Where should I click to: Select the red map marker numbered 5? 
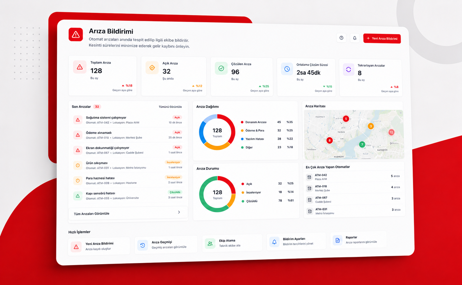[x=346, y=119]
